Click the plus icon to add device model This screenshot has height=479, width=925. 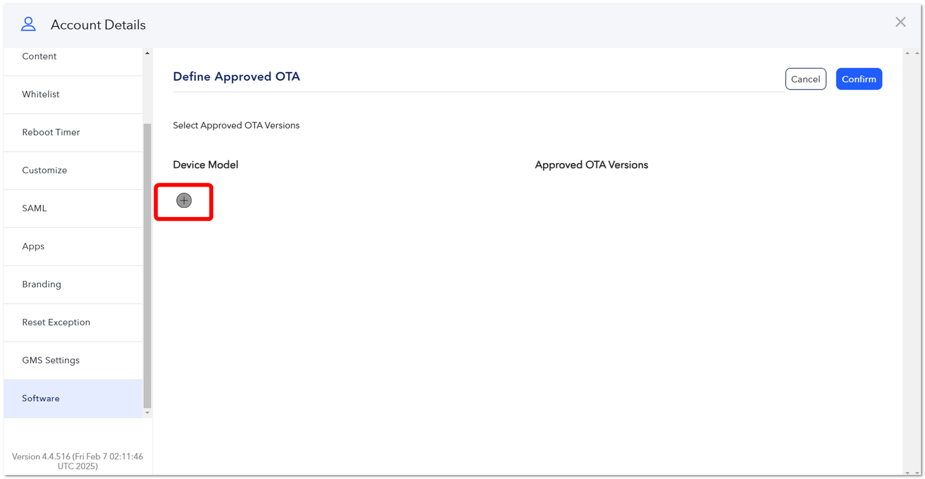point(184,201)
